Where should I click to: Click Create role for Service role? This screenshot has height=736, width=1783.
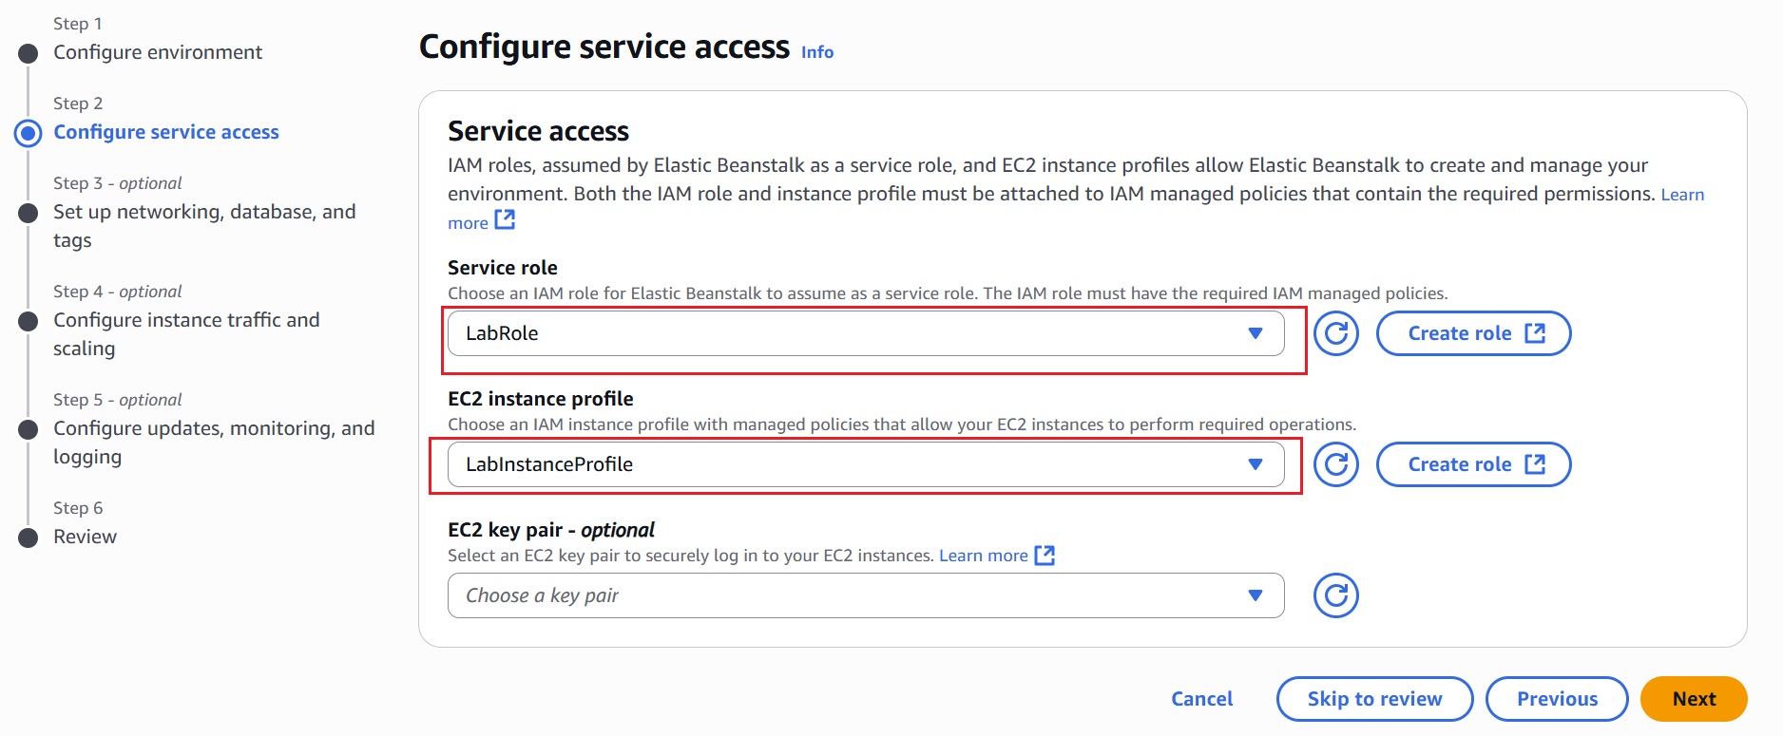(x=1473, y=333)
